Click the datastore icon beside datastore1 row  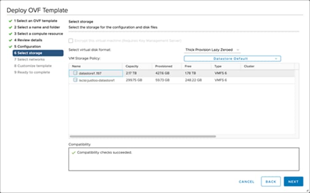click(x=75, y=73)
